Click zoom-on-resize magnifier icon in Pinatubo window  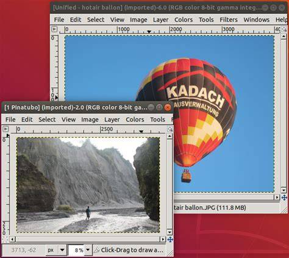(x=170, y=129)
